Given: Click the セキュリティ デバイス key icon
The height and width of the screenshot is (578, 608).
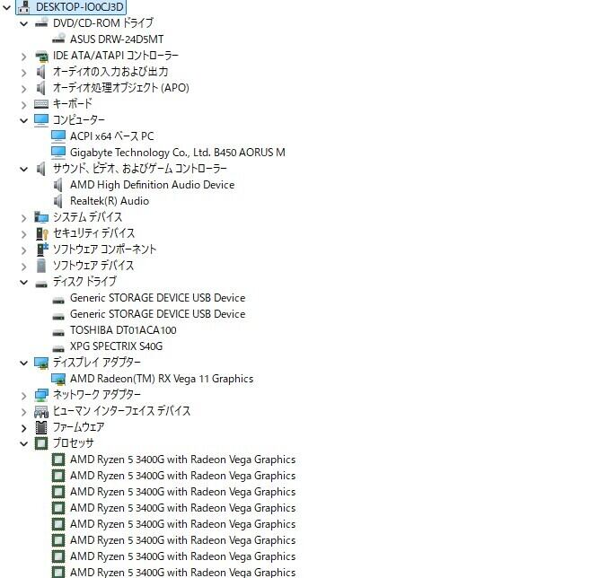Looking at the screenshot, I should (x=41, y=233).
